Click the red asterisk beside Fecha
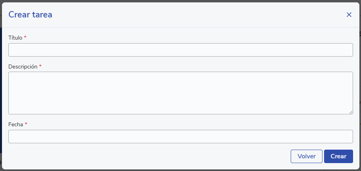This screenshot has width=361, height=171. (26, 124)
